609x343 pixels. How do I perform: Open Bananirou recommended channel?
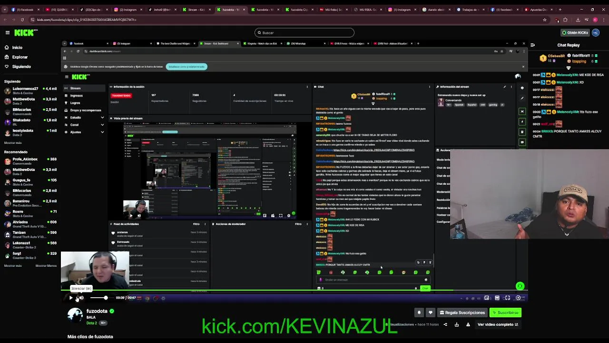pyautogui.click(x=30, y=203)
